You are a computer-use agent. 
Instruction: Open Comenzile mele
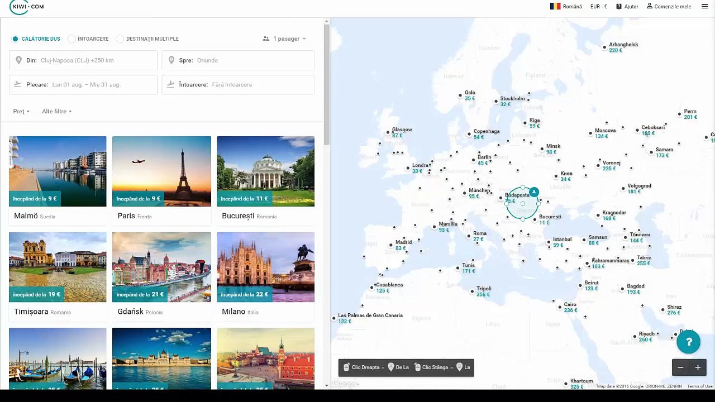[669, 7]
